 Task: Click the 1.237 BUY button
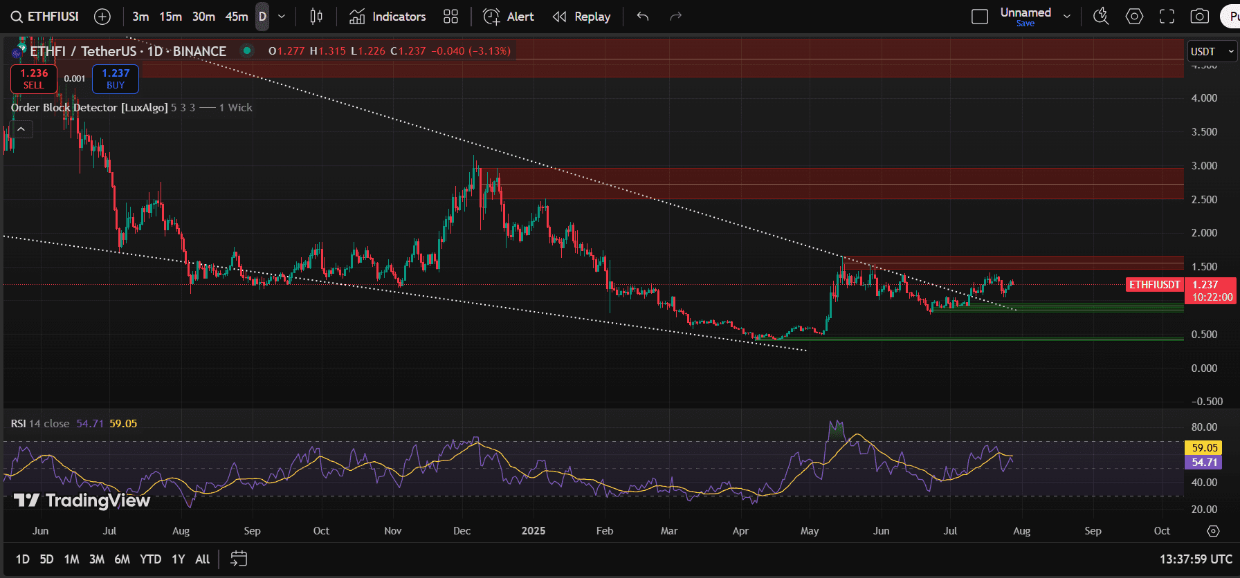click(116, 79)
